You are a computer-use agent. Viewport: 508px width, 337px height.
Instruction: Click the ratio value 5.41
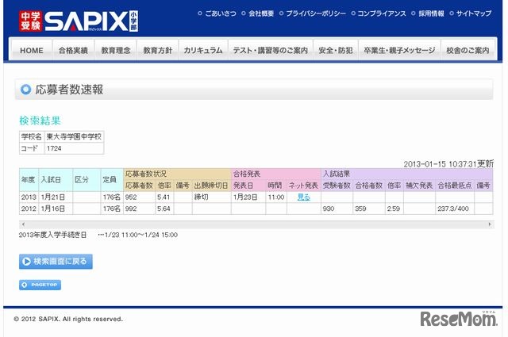pos(164,197)
